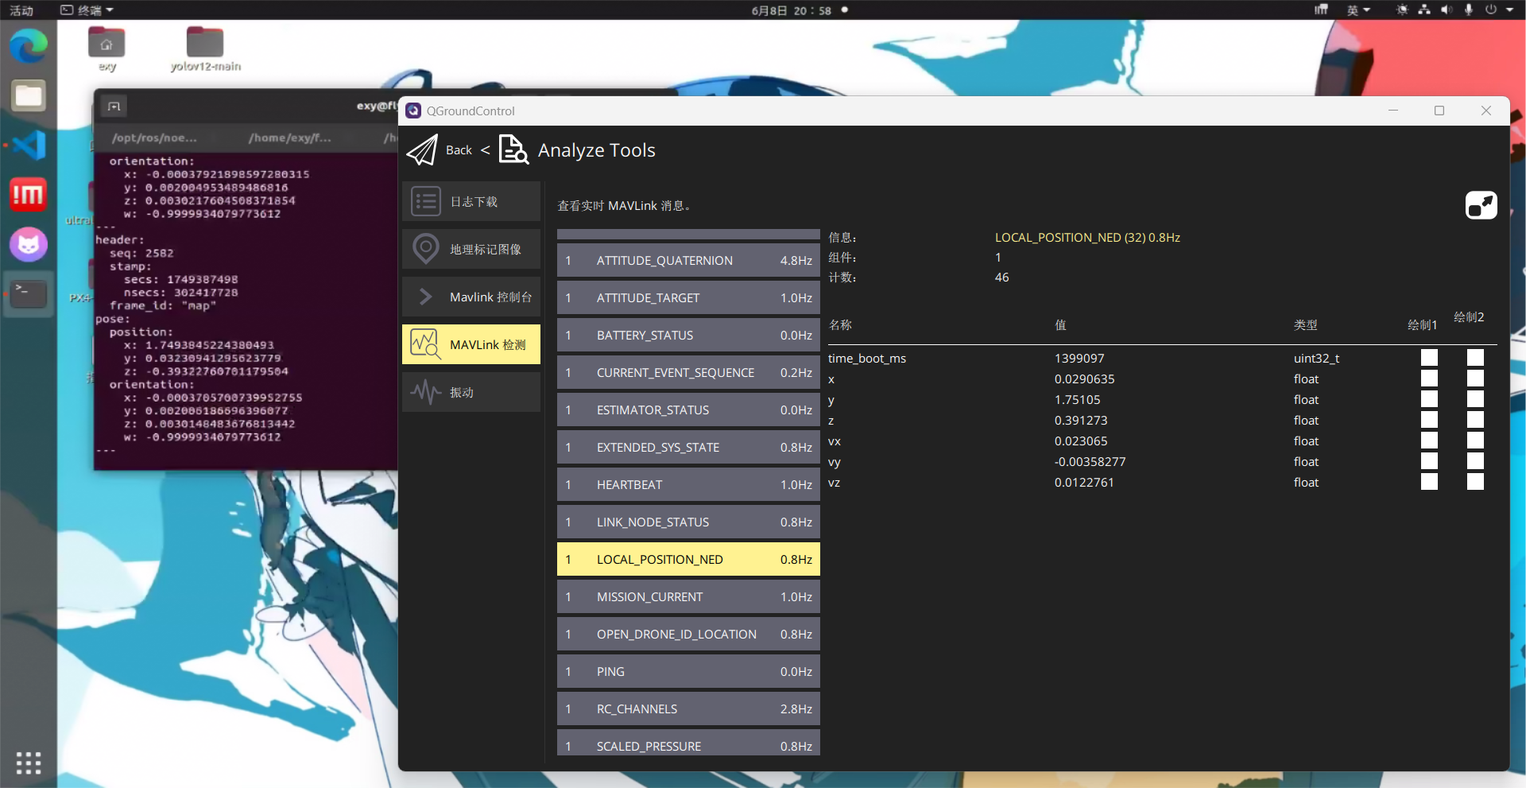Click the Analyze Tools document icon
This screenshot has width=1526, height=788.
pyautogui.click(x=513, y=149)
